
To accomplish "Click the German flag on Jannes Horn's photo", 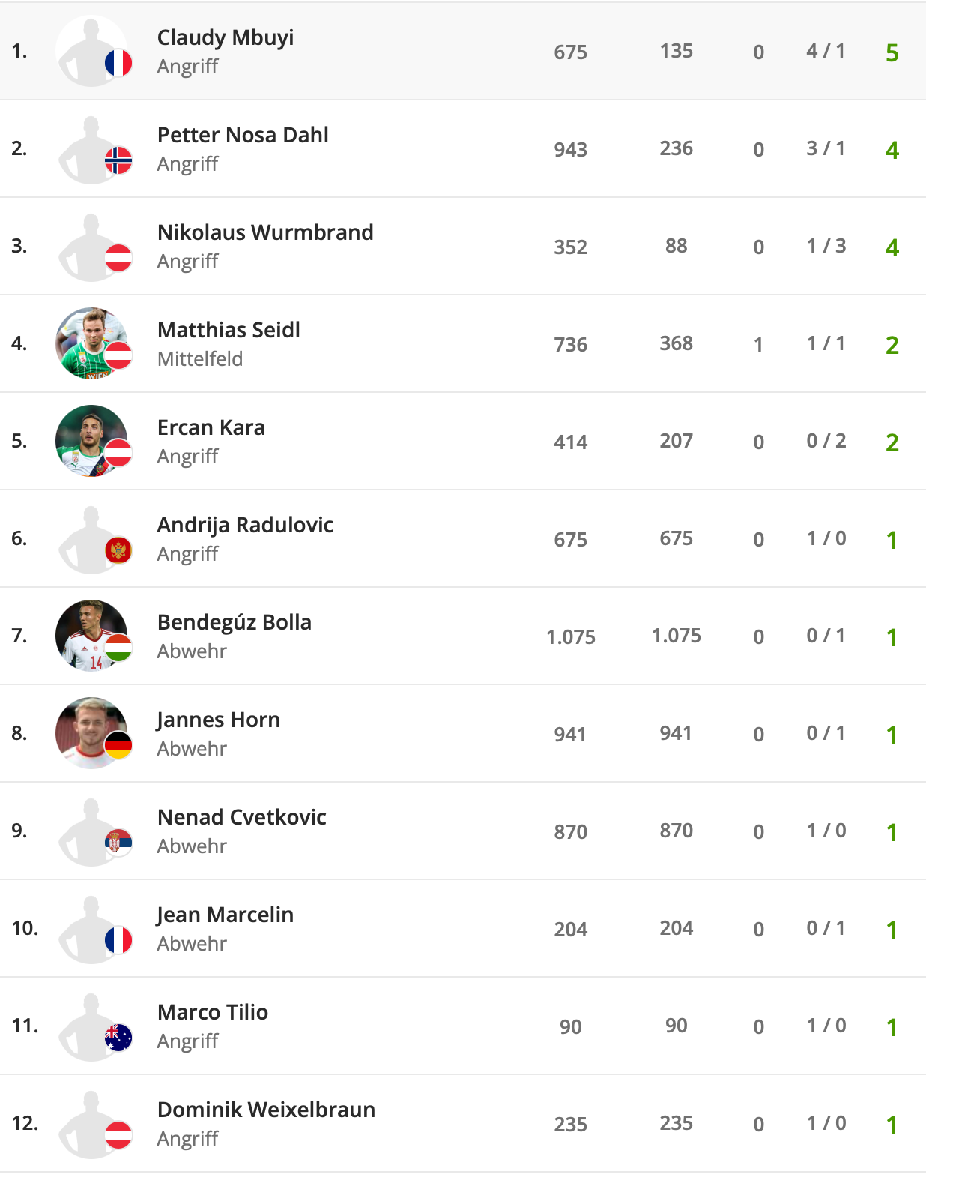I will (118, 745).
